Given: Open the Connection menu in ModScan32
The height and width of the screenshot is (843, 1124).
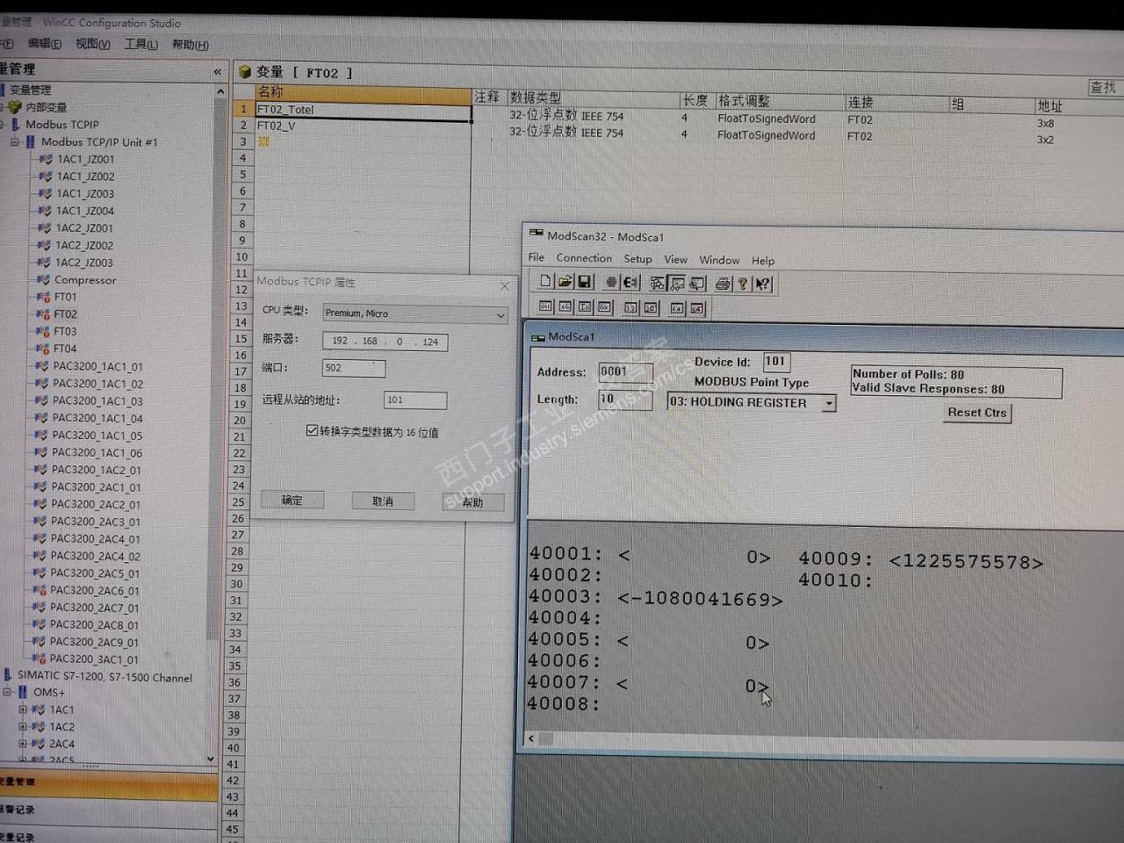Looking at the screenshot, I should 584,258.
